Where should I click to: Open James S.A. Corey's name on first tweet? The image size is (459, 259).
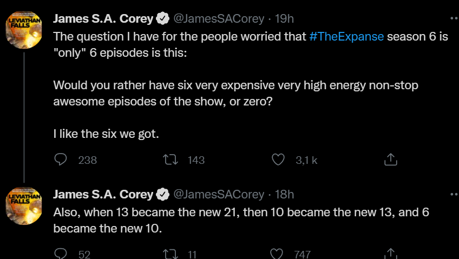tap(103, 19)
